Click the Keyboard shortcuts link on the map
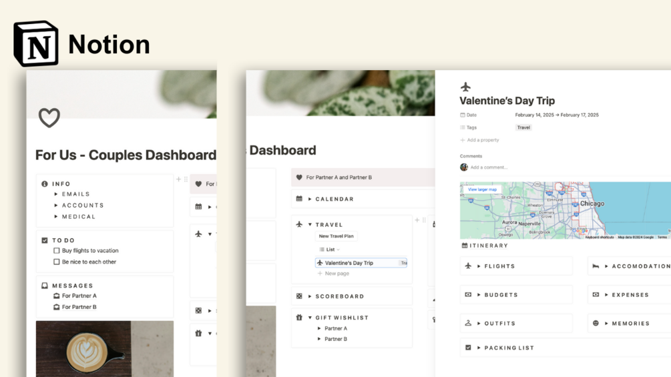The height and width of the screenshot is (377, 671). [x=599, y=238]
